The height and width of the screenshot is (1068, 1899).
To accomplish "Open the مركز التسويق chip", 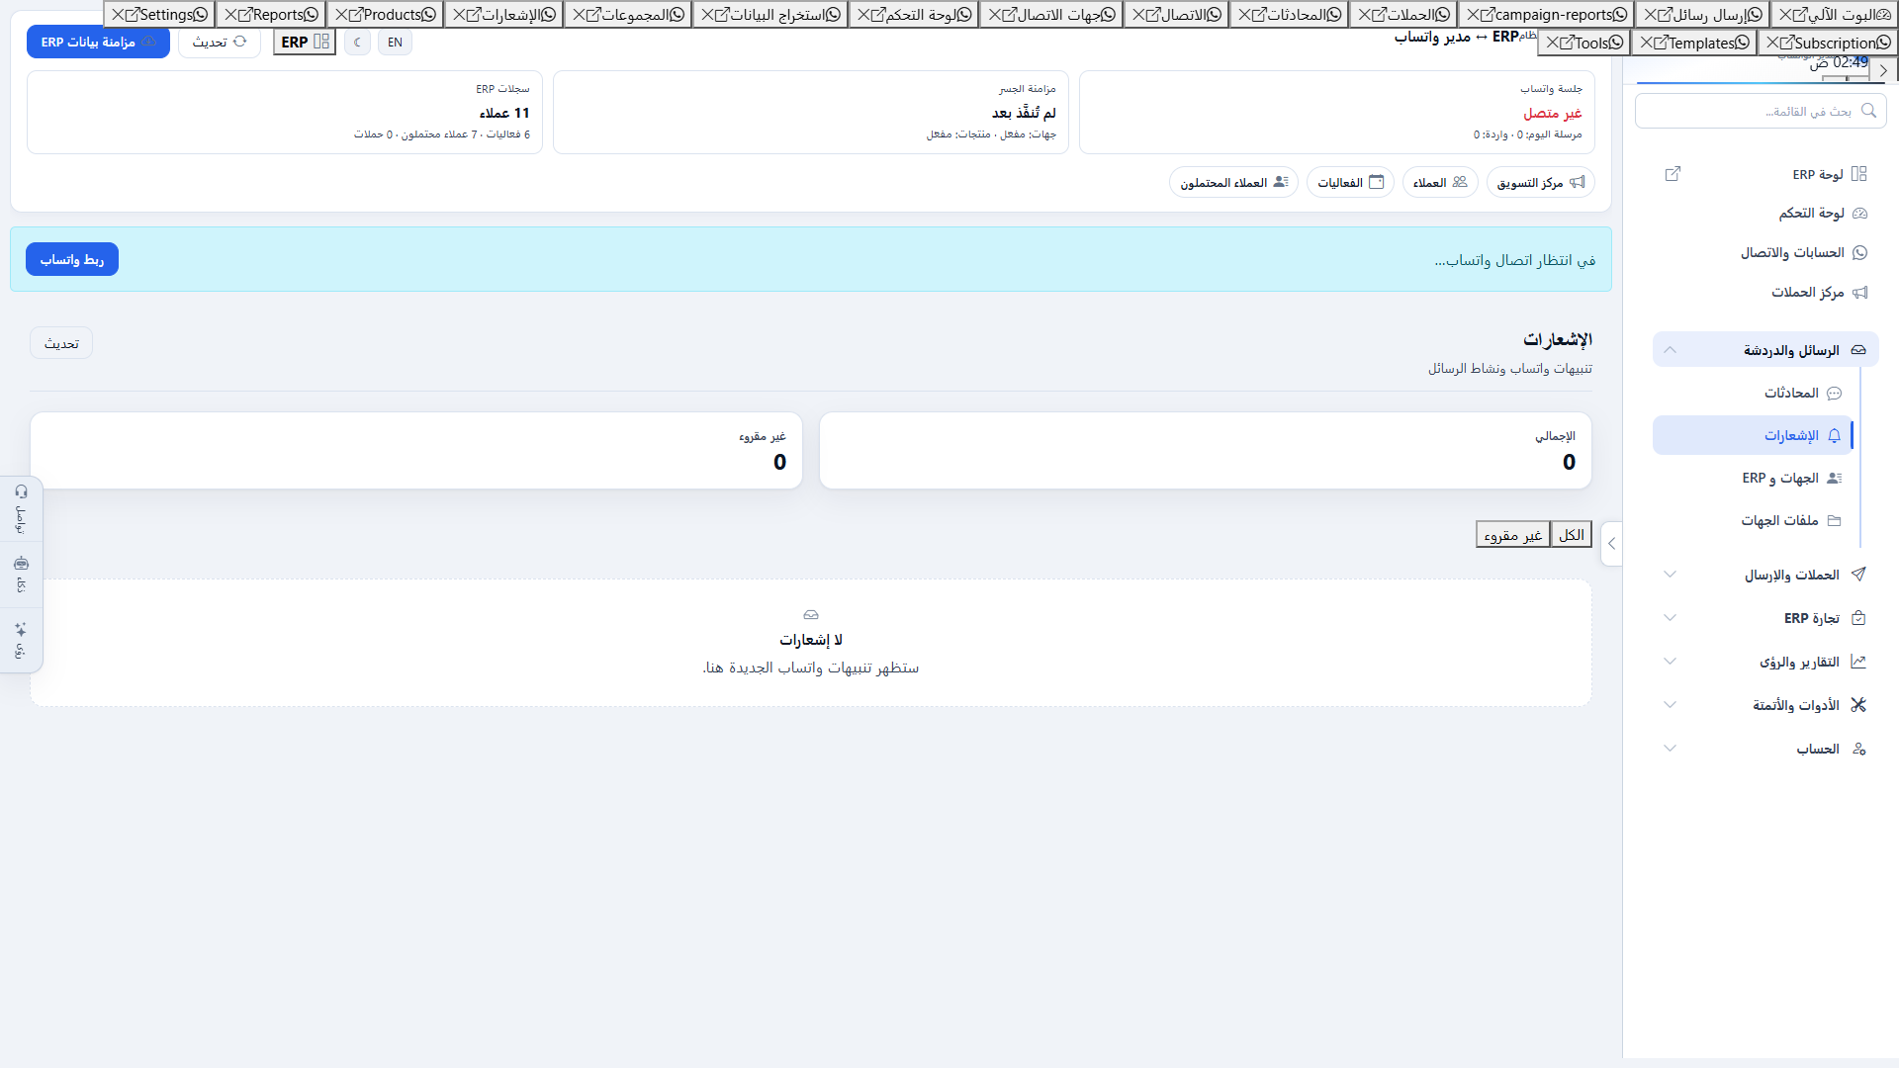I will pos(1540,182).
